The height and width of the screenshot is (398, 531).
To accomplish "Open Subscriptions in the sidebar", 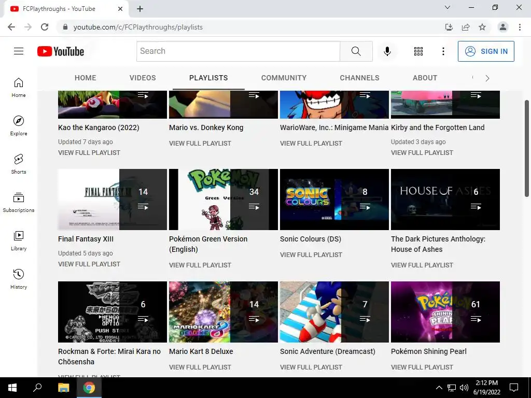I will point(19,203).
